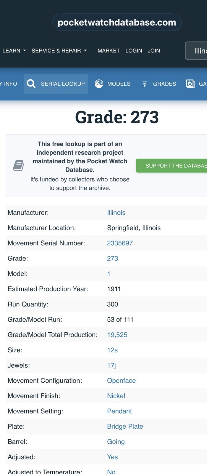This screenshot has width=207, height=474.
Task: Click the icon left of GA nav item
Action: click(190, 84)
